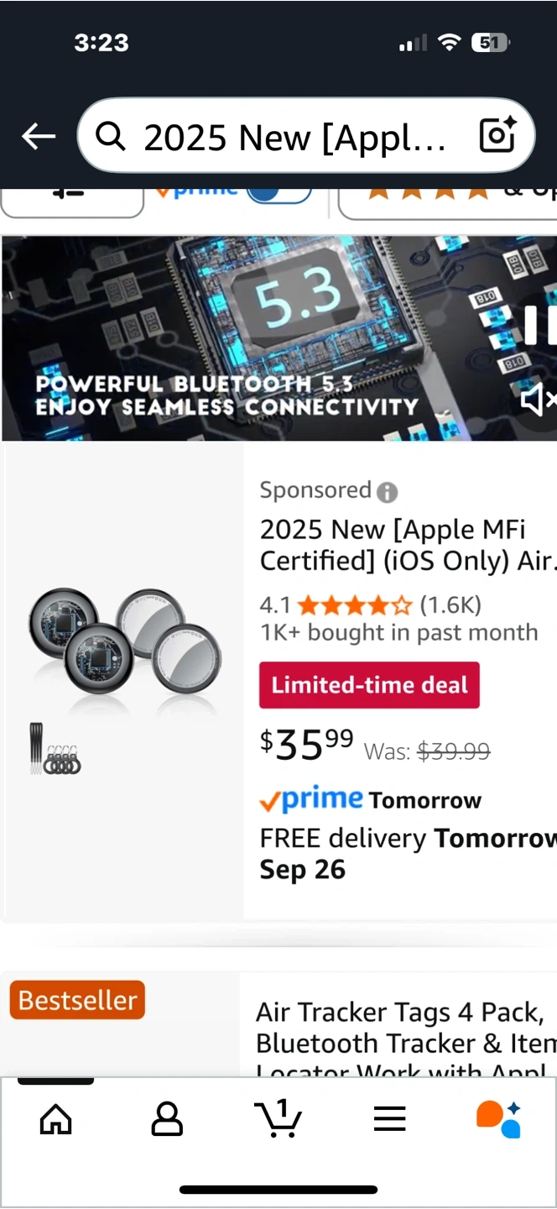Tap the search input field

coord(294,135)
